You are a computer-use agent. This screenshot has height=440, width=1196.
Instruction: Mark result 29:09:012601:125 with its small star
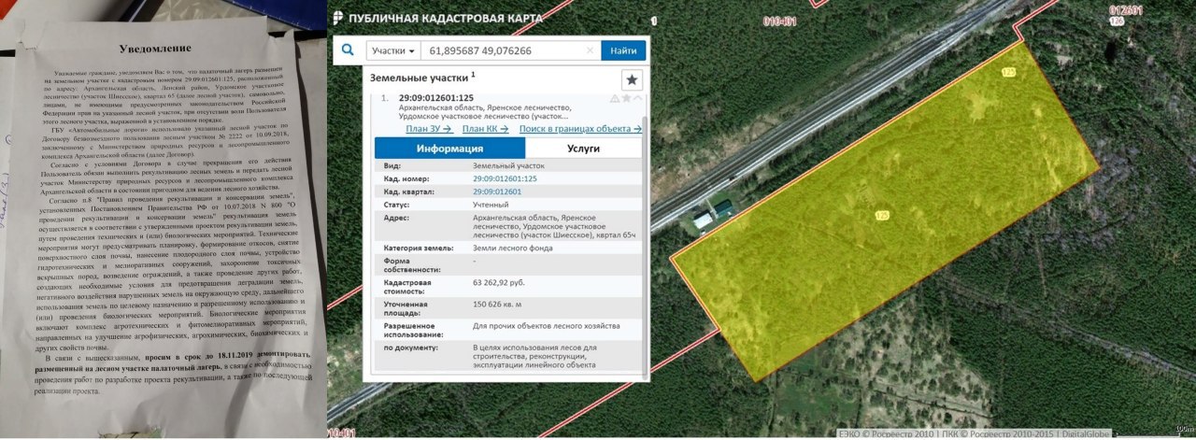point(626,98)
